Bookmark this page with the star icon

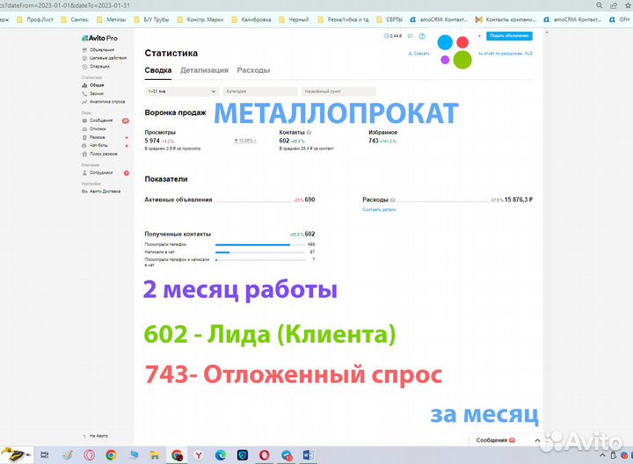coord(628,5)
